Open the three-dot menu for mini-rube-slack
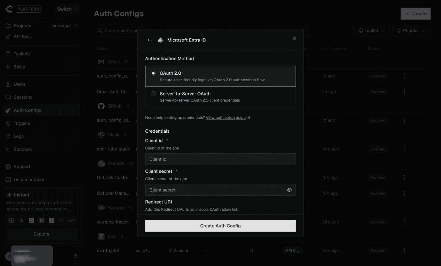This screenshot has height=266, width=441. (x=404, y=149)
